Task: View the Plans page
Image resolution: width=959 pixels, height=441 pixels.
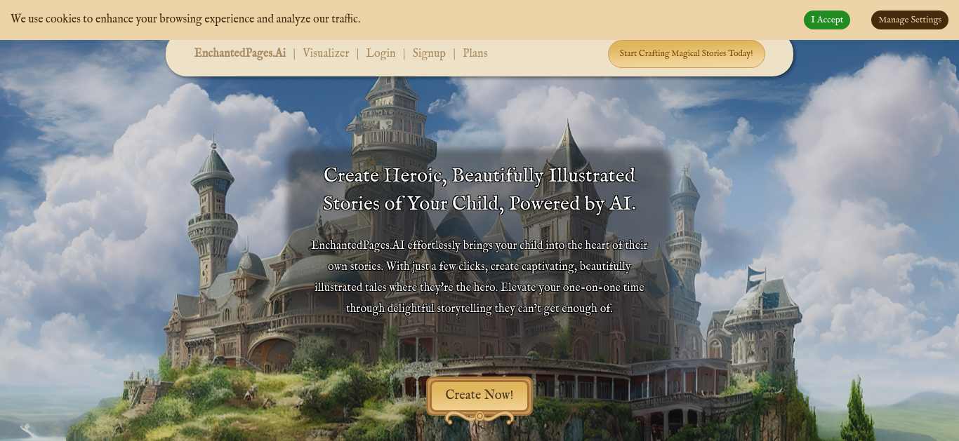Action: click(x=475, y=53)
